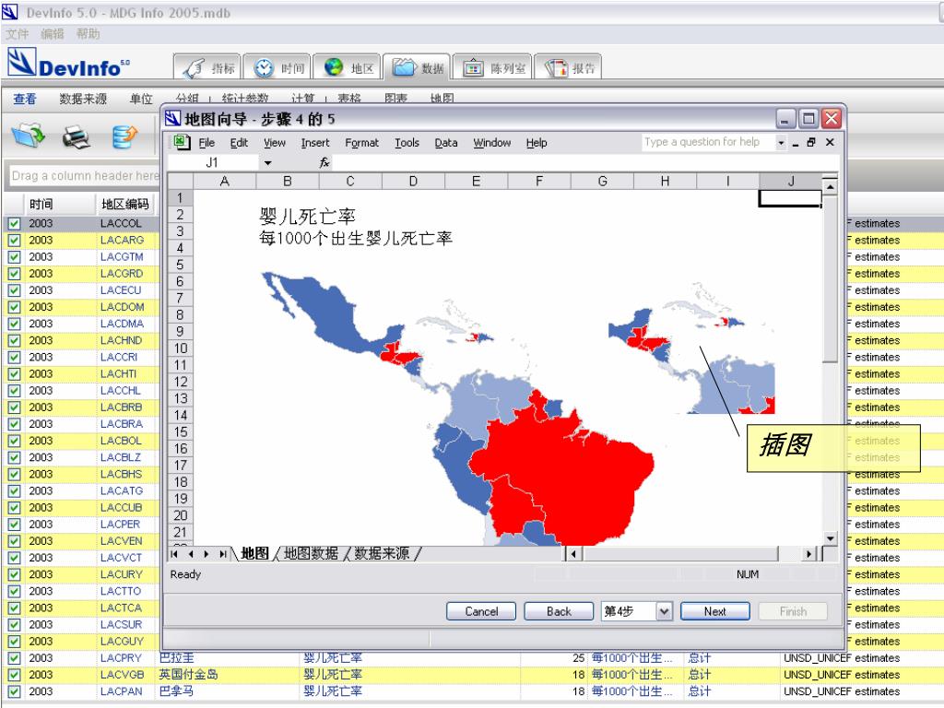The image size is (944, 708).
Task: Toggle the LACGTM row checkbox
Action: [14, 257]
